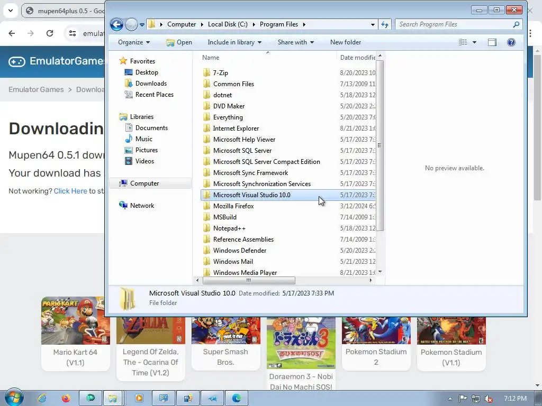This screenshot has height=406, width=542.
Task: Click the browser back arrow
Action: (x=12, y=33)
